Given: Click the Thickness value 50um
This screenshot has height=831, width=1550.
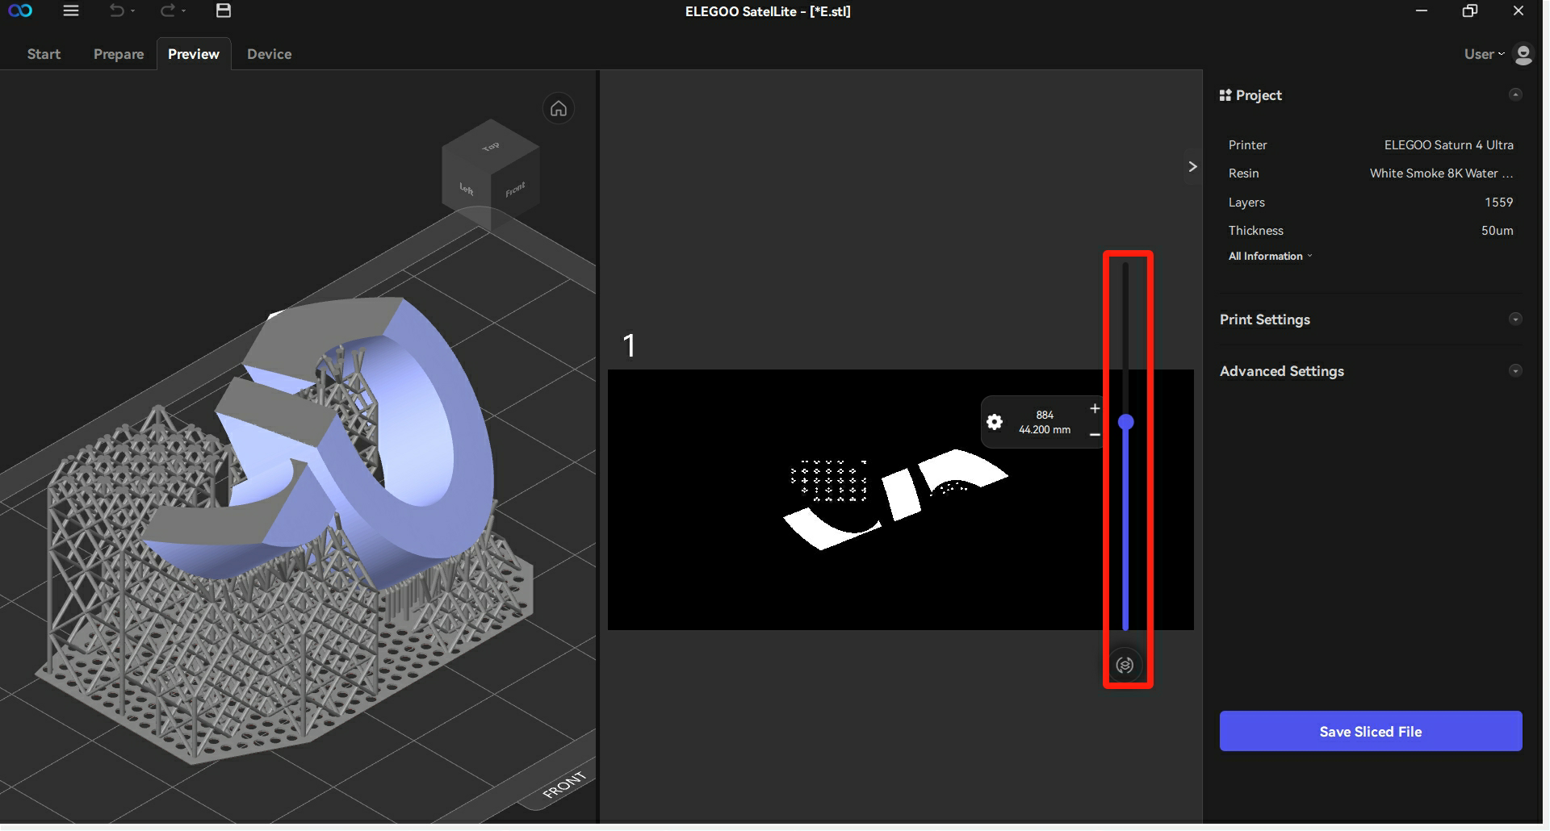Looking at the screenshot, I should [1497, 231].
